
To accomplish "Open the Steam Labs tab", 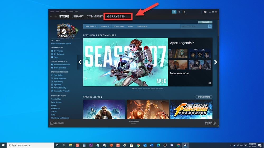I will [142, 26].
